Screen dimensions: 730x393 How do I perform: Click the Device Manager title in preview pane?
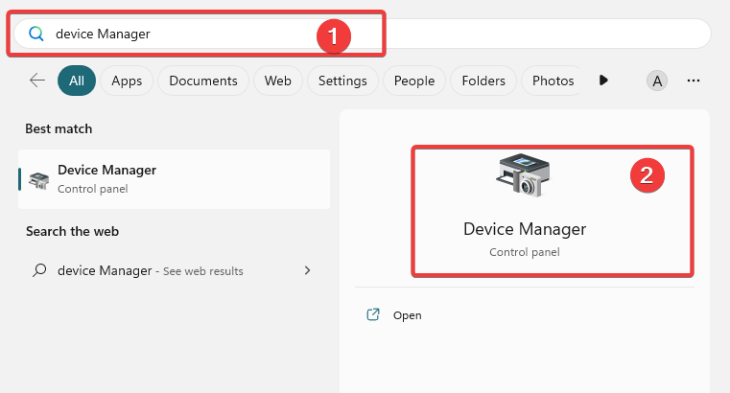(525, 229)
